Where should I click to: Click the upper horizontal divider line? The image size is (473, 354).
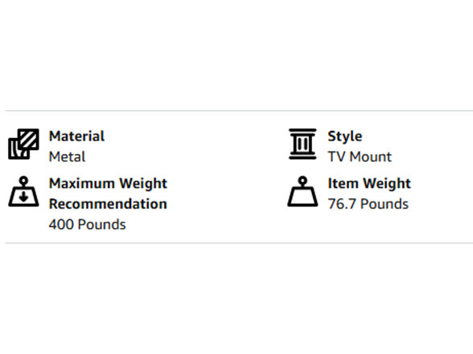click(239, 111)
